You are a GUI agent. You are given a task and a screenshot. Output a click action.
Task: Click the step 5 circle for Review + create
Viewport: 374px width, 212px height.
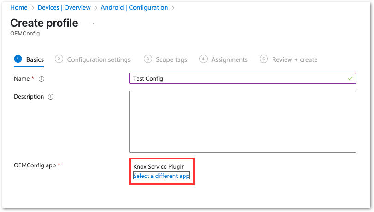(x=264, y=59)
